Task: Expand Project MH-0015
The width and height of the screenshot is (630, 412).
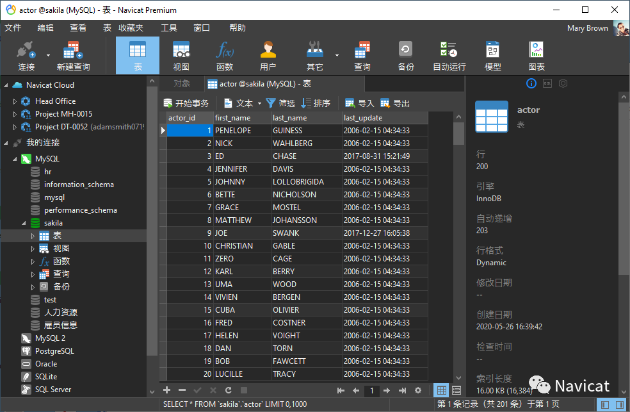Action: tap(15, 114)
